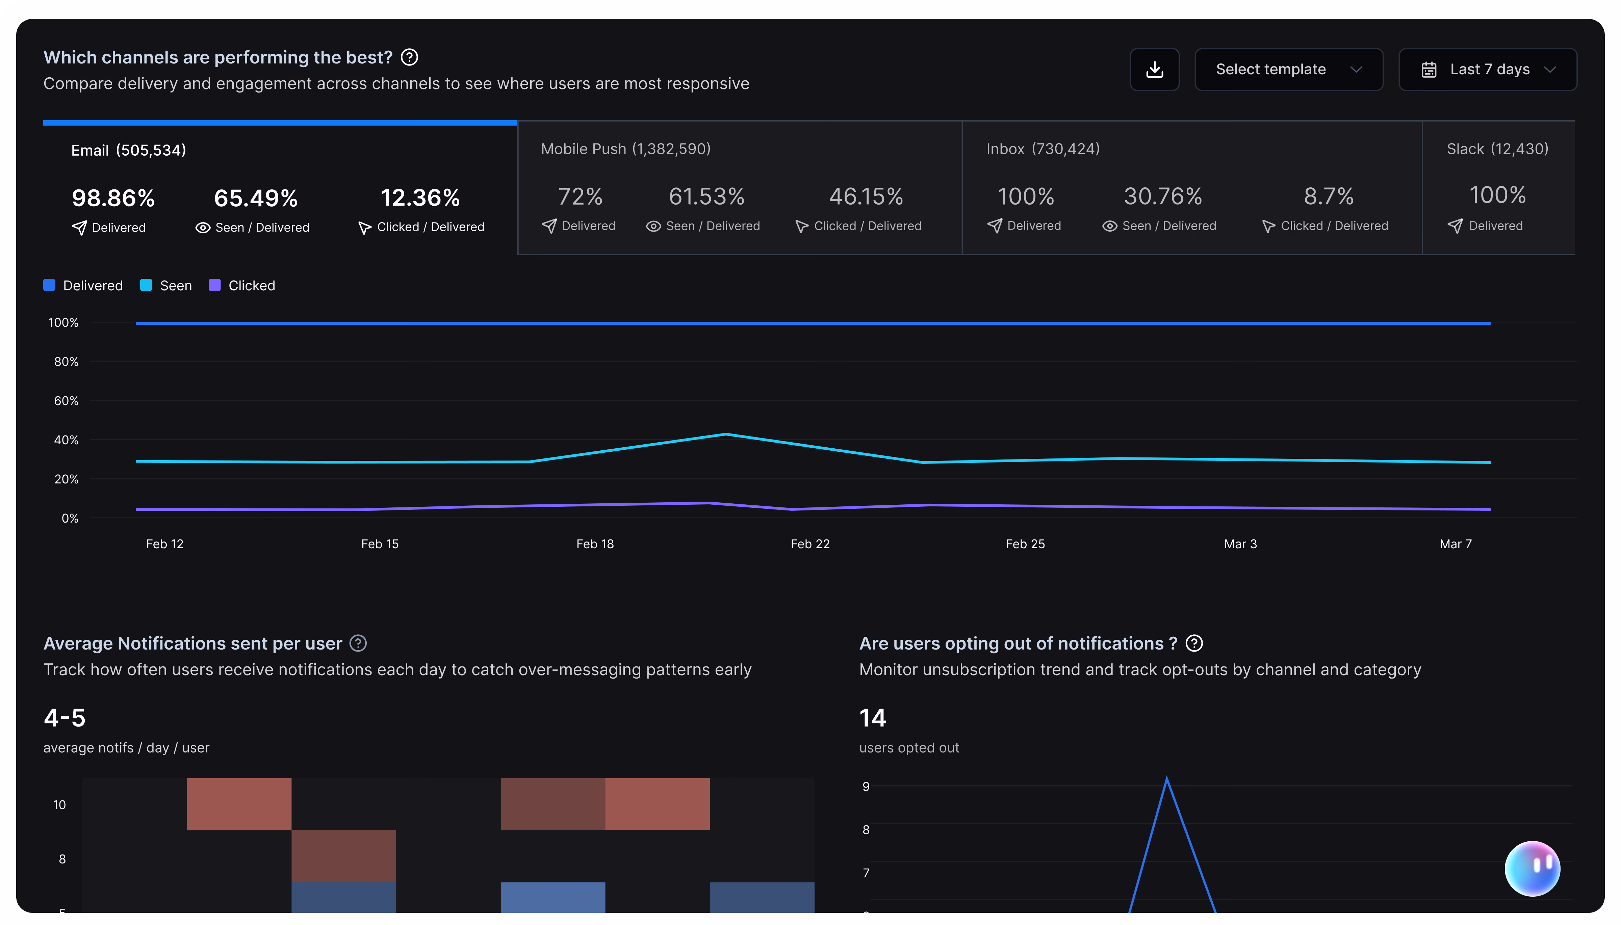
Task: Click the calendar icon in date range
Action: pyautogui.click(x=1429, y=70)
